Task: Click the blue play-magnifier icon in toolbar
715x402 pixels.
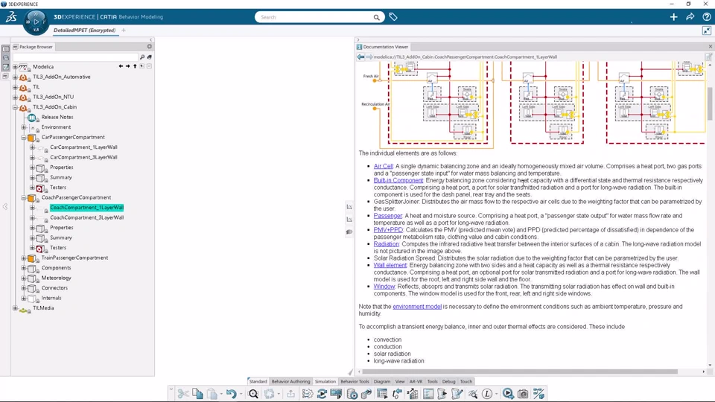Action: click(507, 394)
